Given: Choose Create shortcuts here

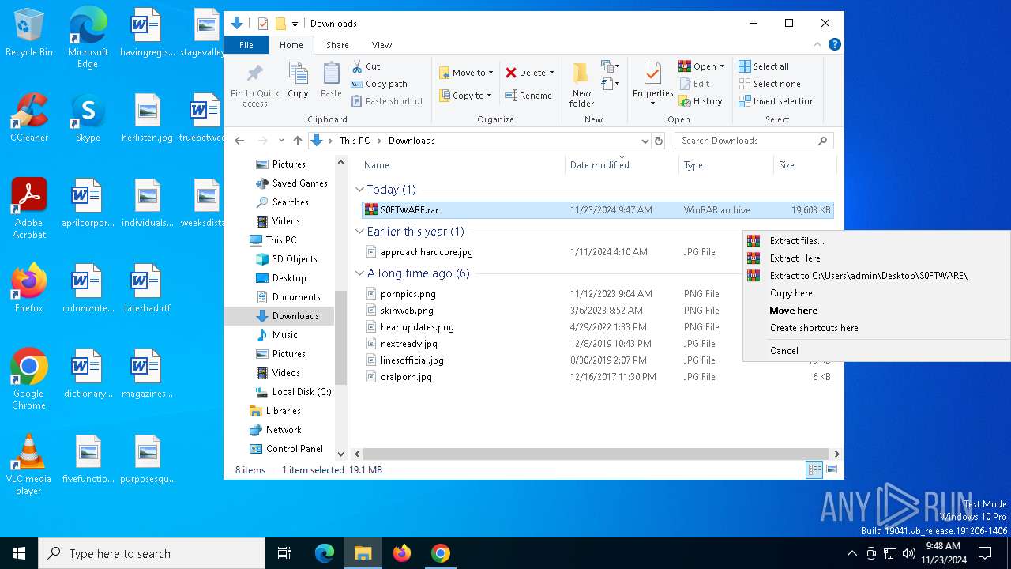Looking at the screenshot, I should 876,328.
